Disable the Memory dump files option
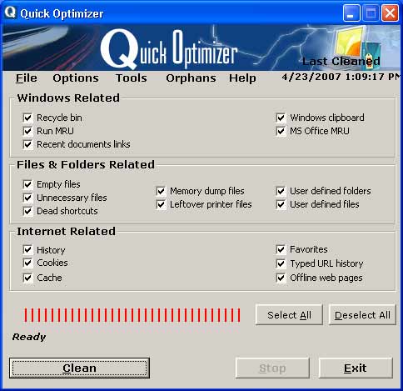Viewport: 403px width, 391px height. pos(161,191)
